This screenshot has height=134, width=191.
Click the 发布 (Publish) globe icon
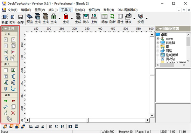pos(86,17)
